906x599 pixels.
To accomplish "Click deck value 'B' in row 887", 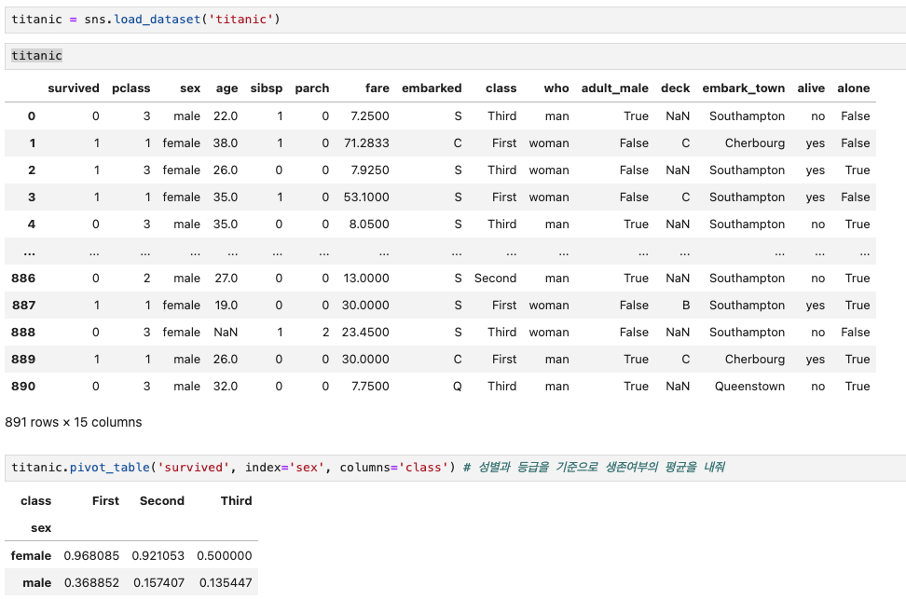I will 686,305.
